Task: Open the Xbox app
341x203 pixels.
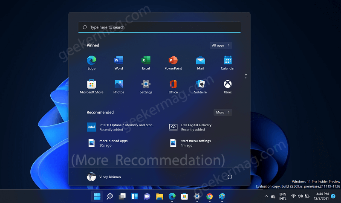Action: [228, 87]
